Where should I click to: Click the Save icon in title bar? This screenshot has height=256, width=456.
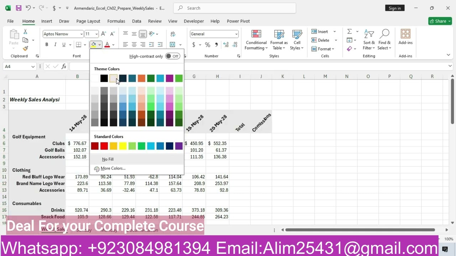point(19,8)
